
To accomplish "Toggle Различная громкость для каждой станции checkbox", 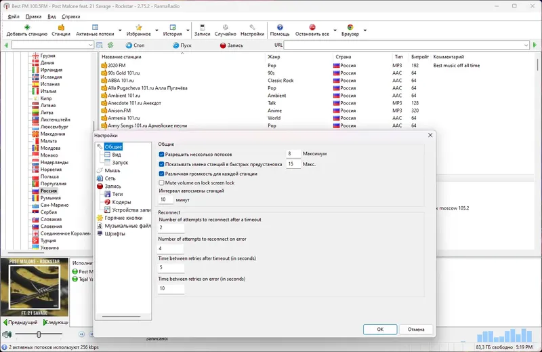I will click(x=161, y=174).
